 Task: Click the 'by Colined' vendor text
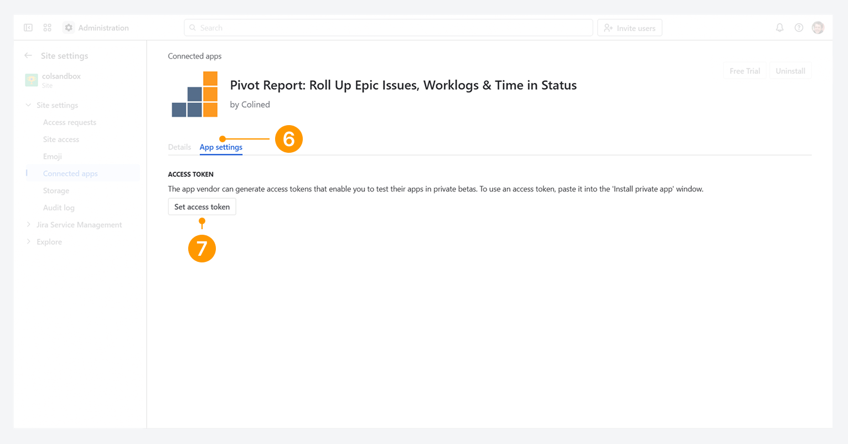click(250, 105)
